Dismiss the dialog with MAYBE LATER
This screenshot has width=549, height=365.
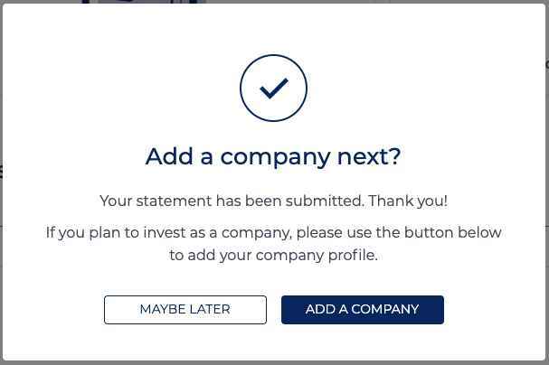pos(185,310)
